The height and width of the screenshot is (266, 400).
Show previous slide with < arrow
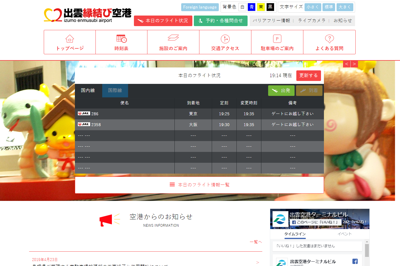click(347, 64)
